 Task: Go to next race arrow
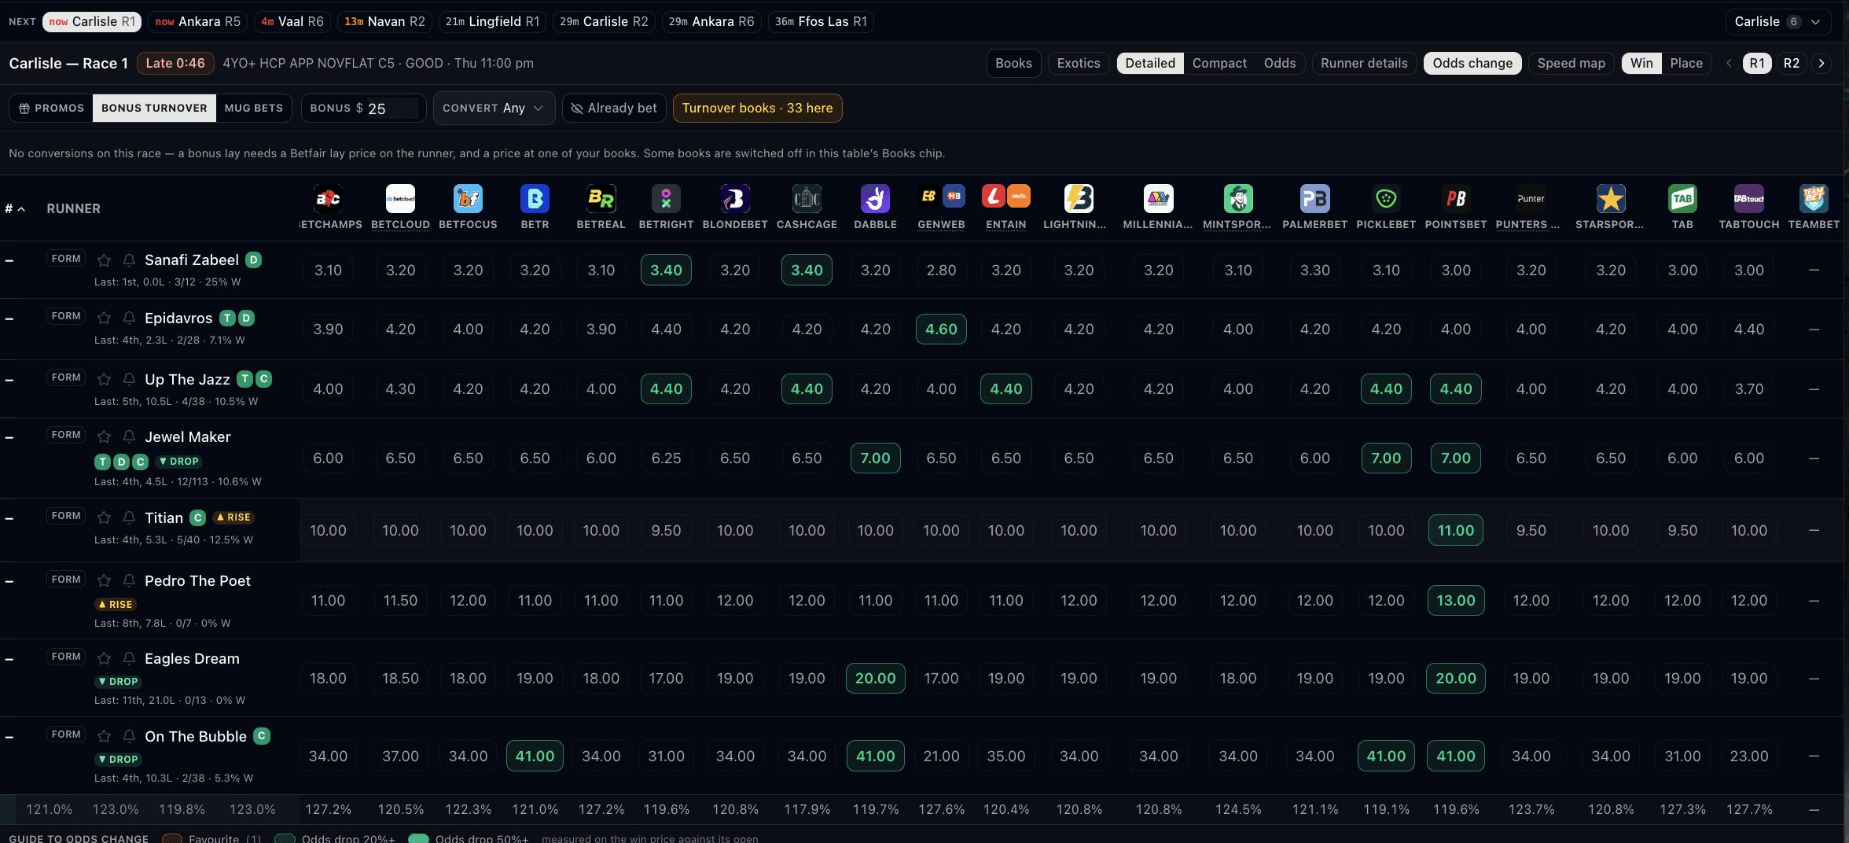(1821, 63)
